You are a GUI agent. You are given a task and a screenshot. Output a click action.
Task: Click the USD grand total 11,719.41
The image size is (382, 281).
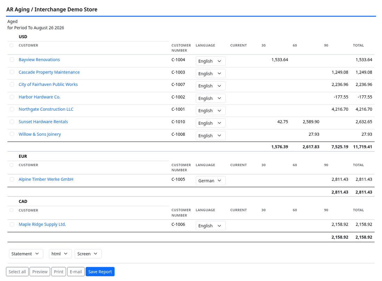point(363,147)
